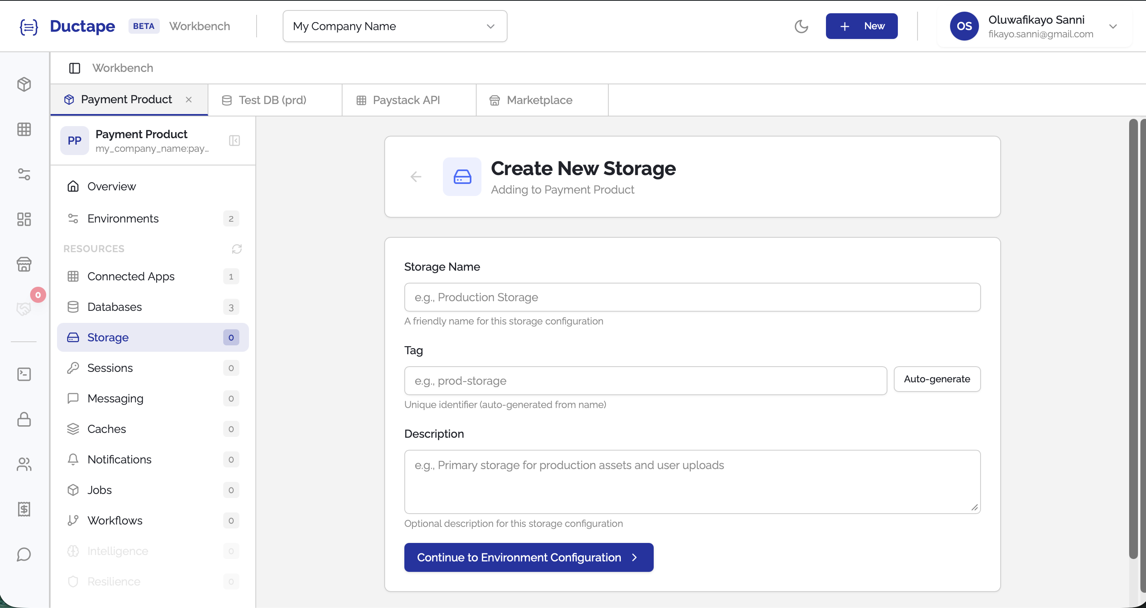Toggle dark mode moon icon
The image size is (1146, 608).
(x=801, y=26)
